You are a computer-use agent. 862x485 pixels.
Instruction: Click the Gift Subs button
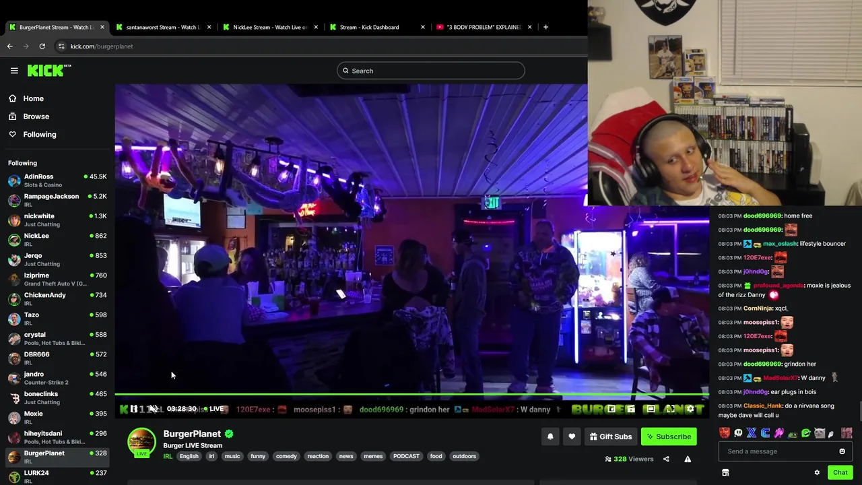(x=611, y=437)
